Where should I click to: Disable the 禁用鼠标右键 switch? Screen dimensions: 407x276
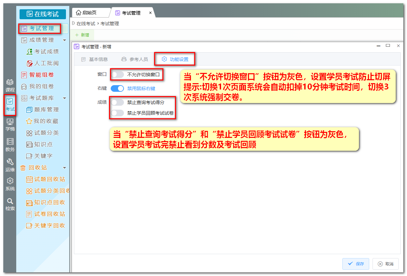(x=117, y=88)
